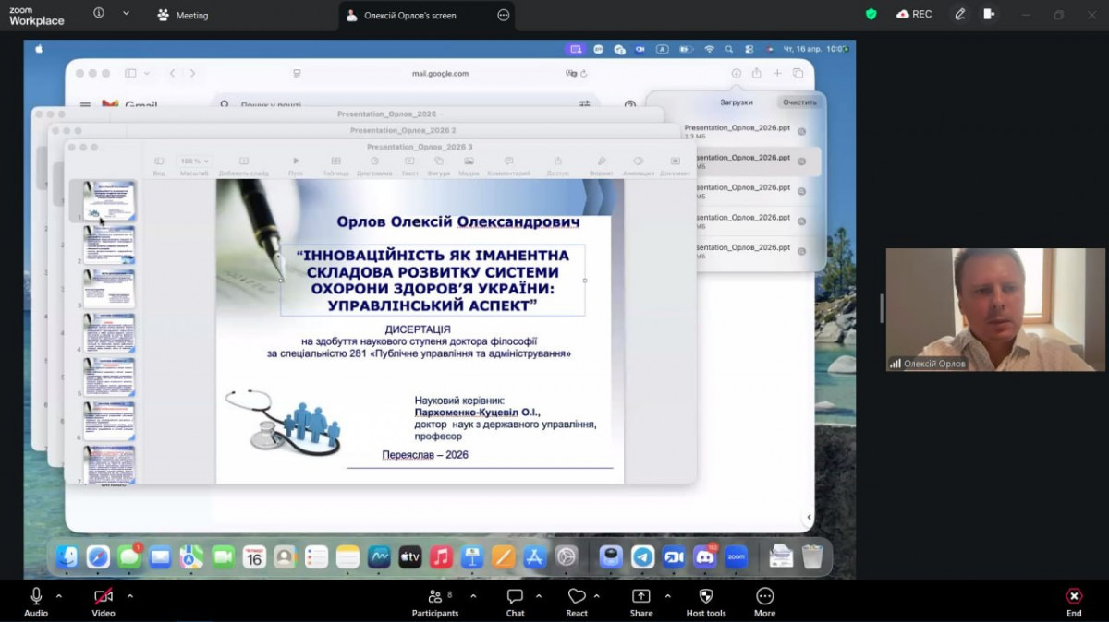Click the REC recording indicator
Image resolution: width=1109 pixels, height=622 pixels.
[x=913, y=15]
